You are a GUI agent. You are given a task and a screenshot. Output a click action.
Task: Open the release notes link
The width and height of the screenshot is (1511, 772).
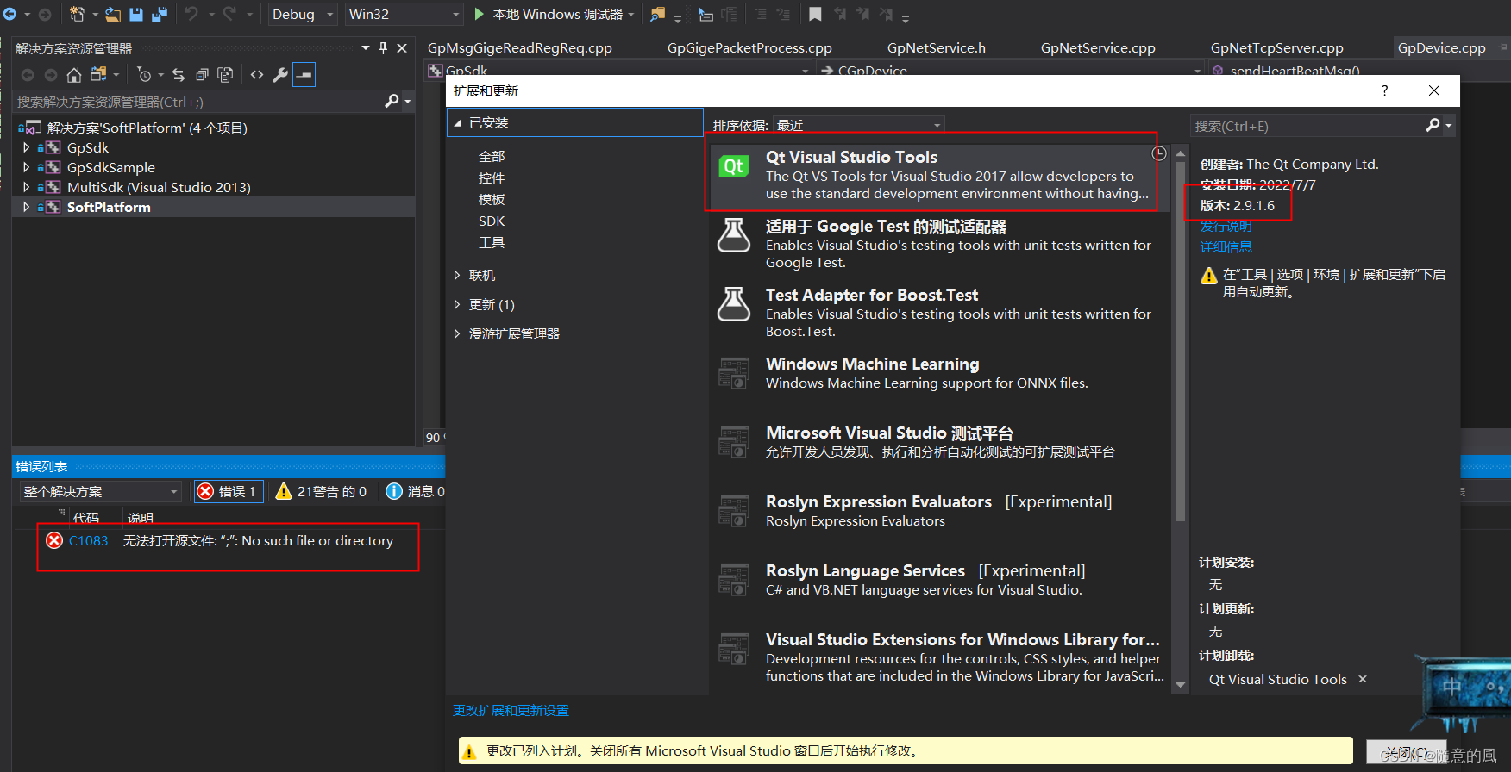pos(1226,227)
